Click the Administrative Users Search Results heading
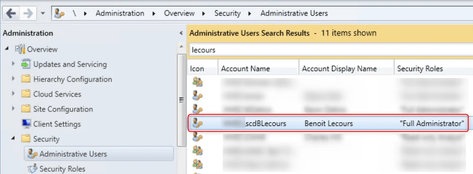The image size is (473, 174). 249,33
